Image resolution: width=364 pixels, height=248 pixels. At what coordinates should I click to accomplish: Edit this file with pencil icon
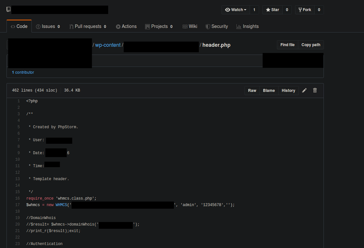[304, 91]
